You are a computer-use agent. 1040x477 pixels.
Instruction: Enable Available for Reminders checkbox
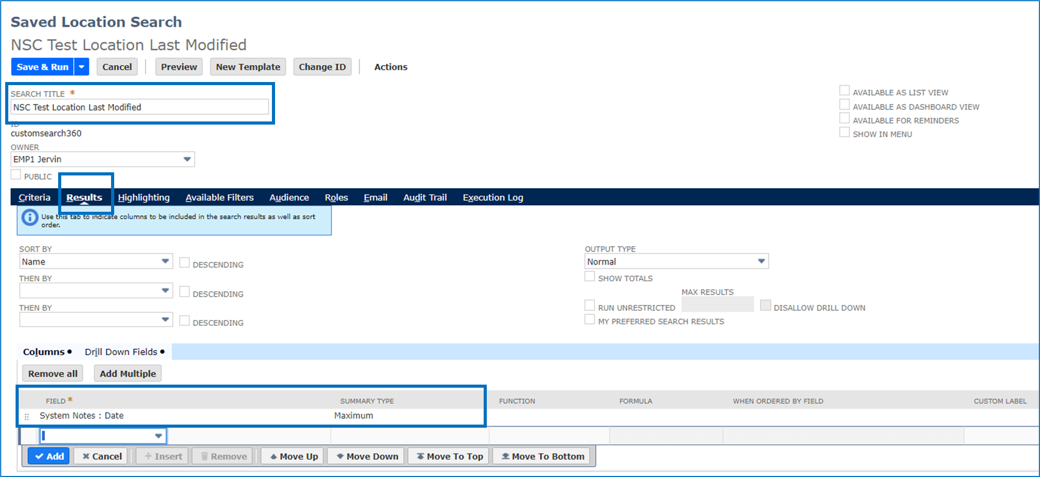pos(845,118)
